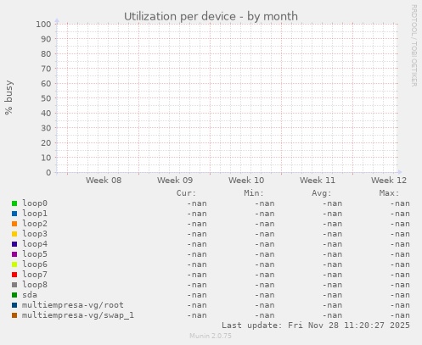Viewport: 422px width, 345px height.
Task: Click the loop2 orange color swatch
Action: [14, 224]
